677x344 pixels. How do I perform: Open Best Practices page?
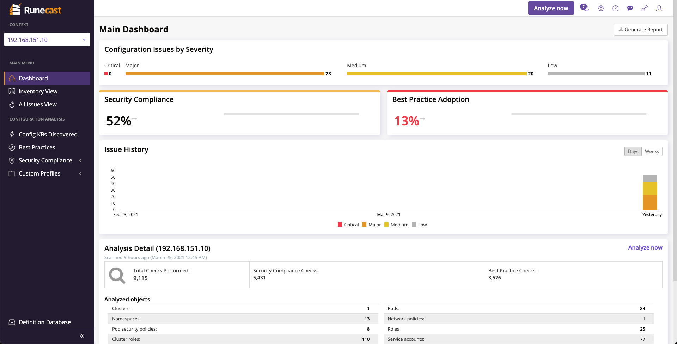pyautogui.click(x=47, y=147)
